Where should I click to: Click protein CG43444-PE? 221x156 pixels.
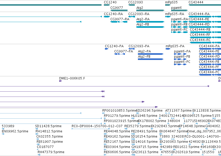click(210, 54)
